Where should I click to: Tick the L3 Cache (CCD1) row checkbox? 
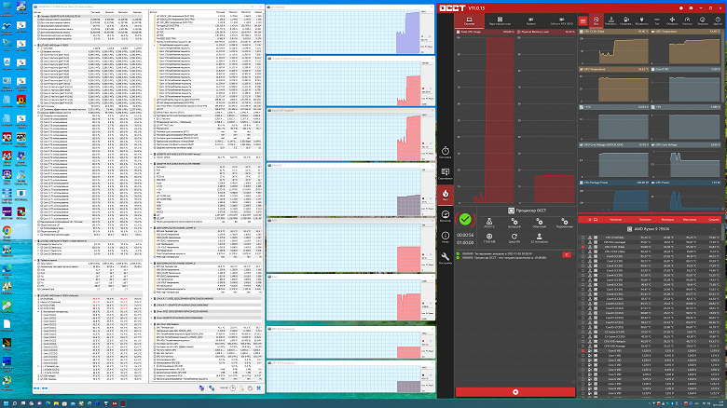tap(583, 332)
